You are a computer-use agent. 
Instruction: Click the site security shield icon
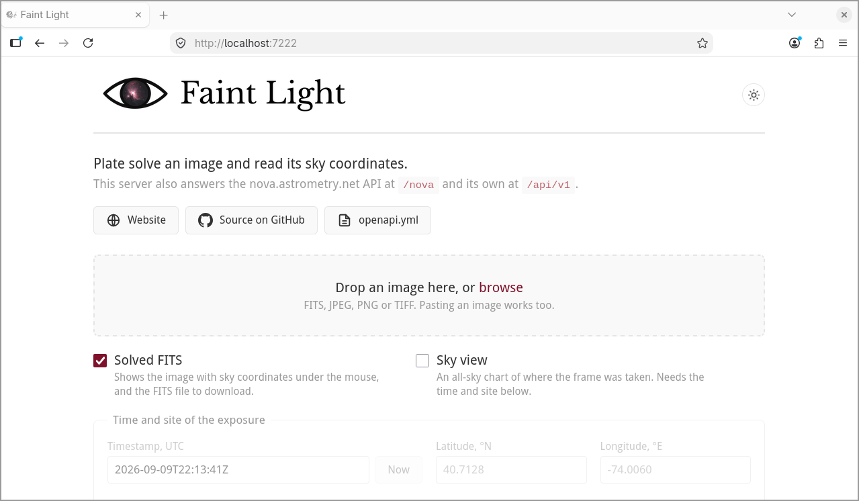[x=181, y=43]
